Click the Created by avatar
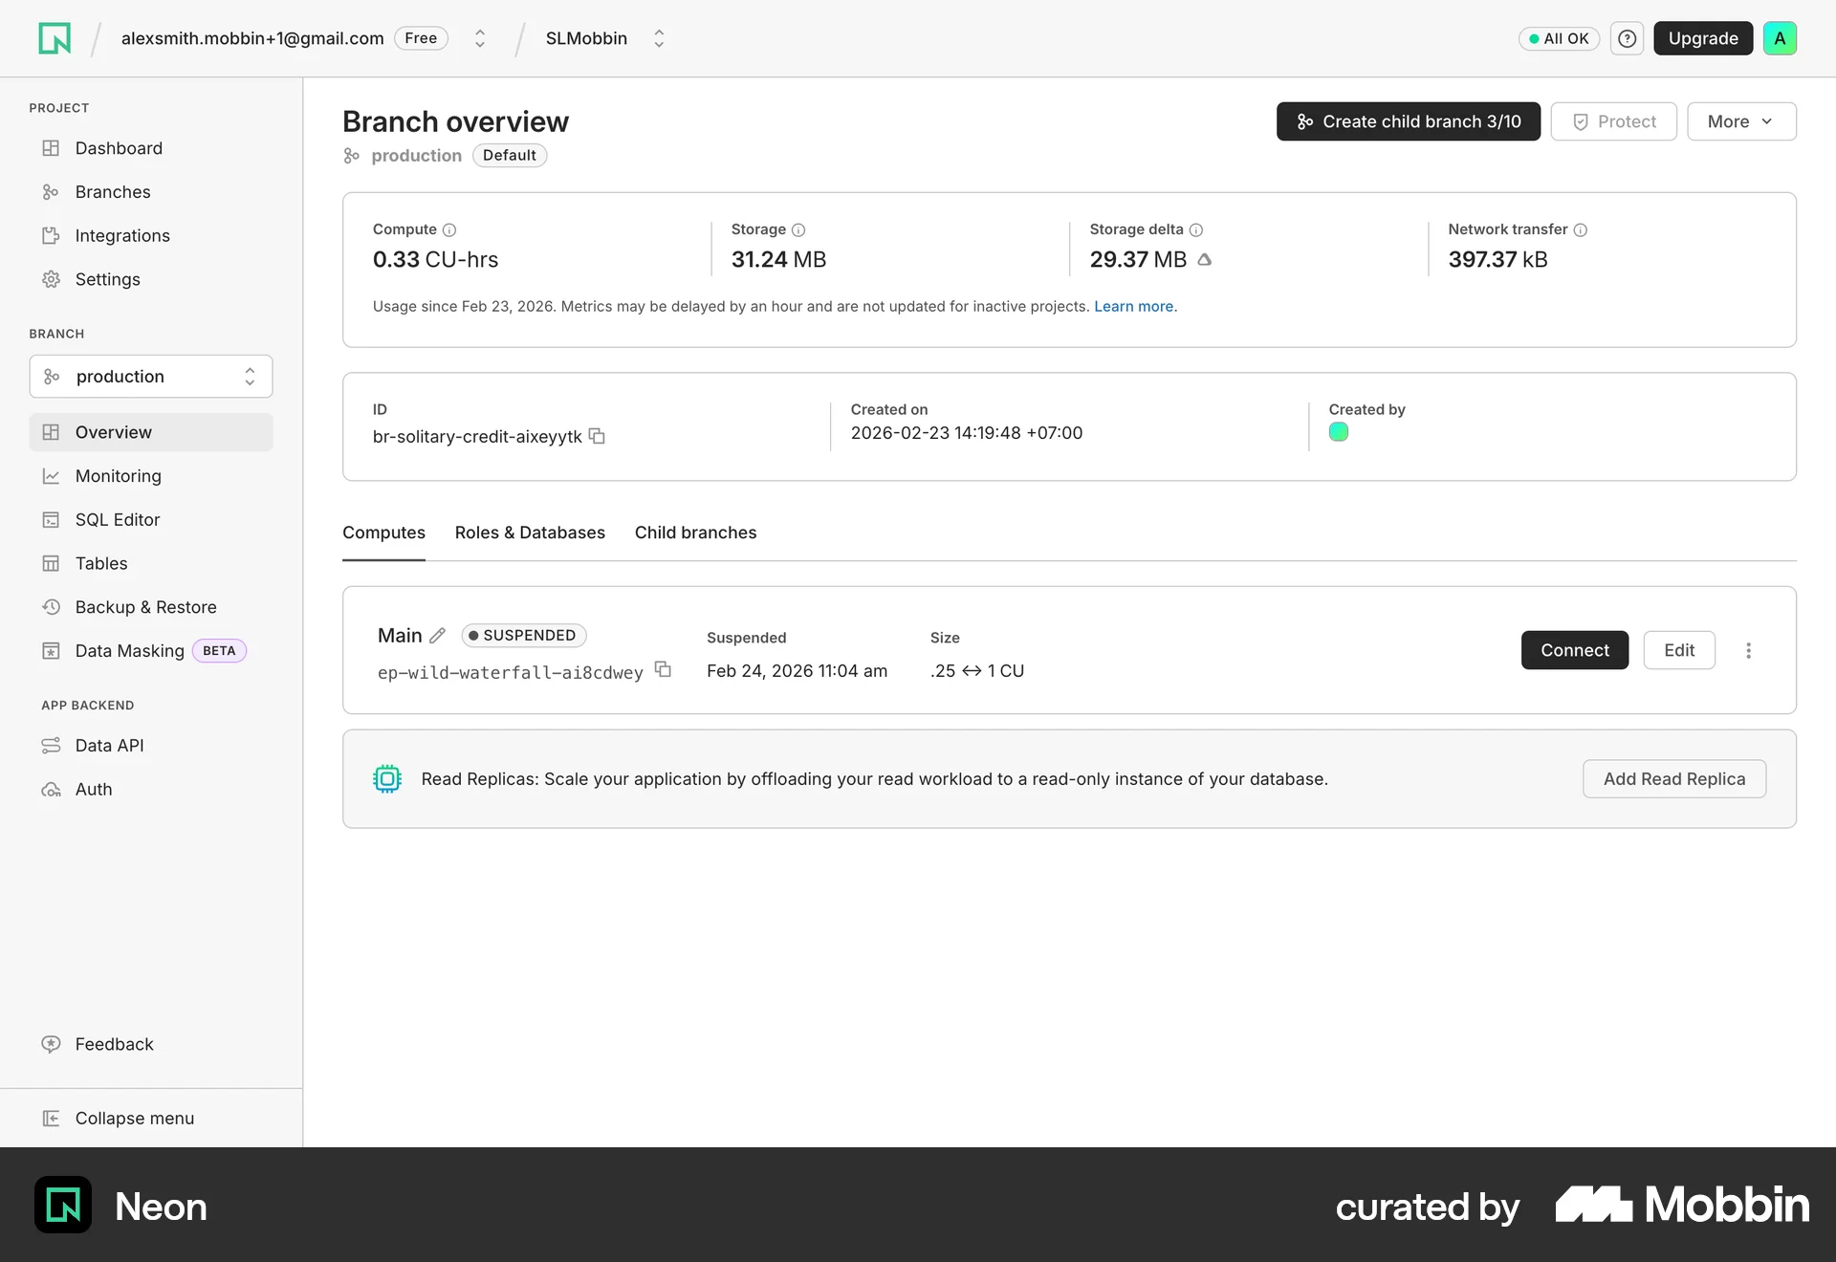Screen dimensions: 1836x1262 (x=1339, y=432)
